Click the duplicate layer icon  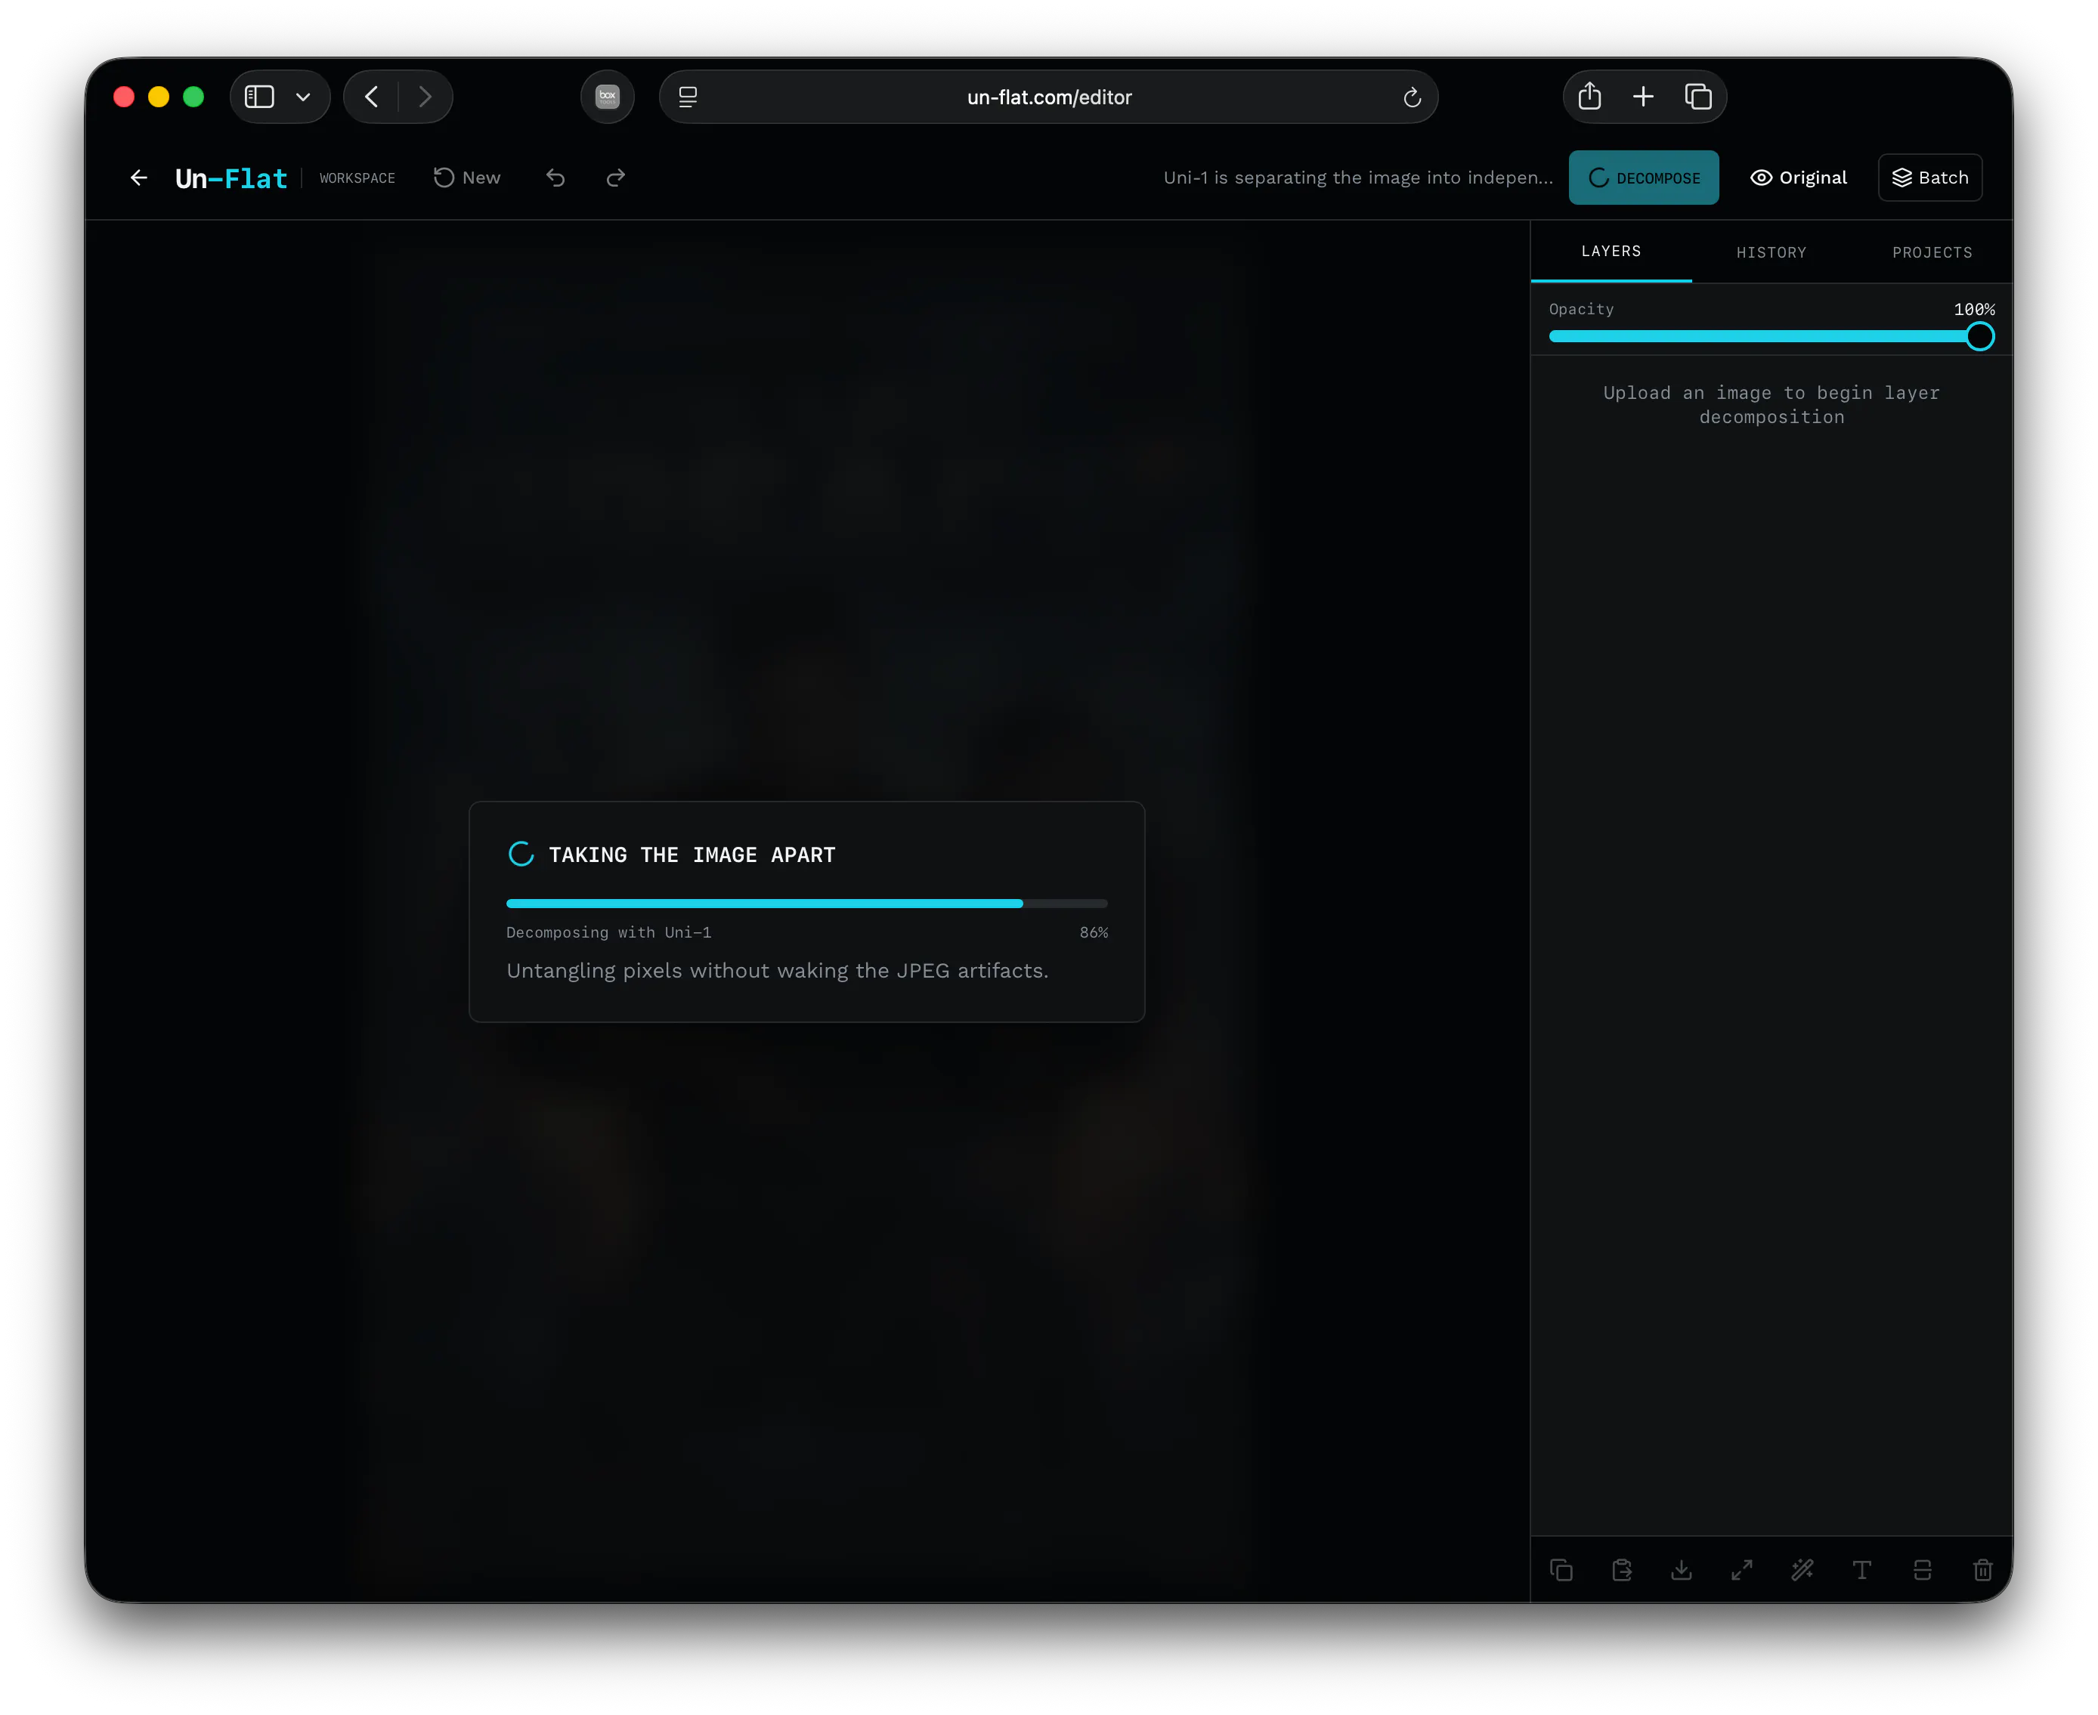click(1561, 1570)
